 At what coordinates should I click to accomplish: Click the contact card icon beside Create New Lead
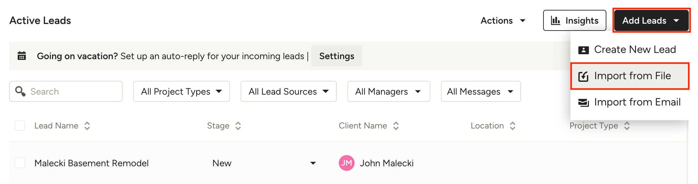point(583,50)
